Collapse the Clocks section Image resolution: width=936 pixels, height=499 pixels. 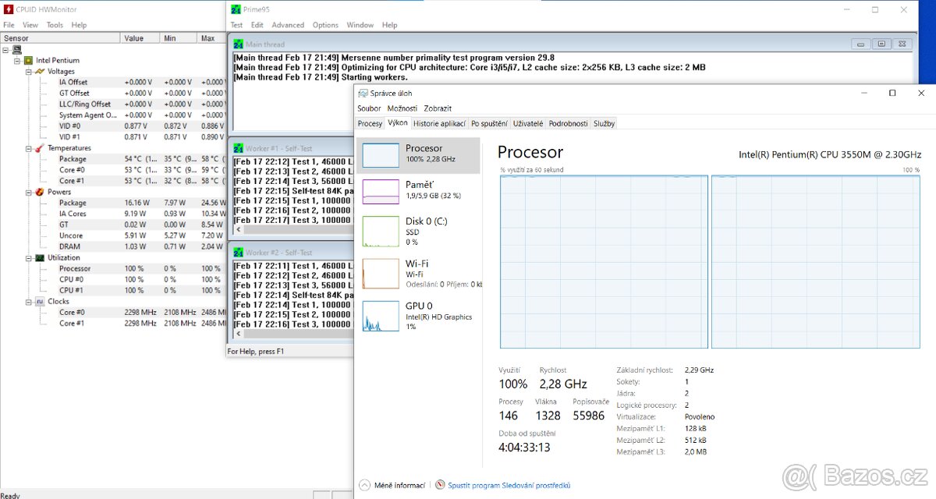(x=28, y=301)
